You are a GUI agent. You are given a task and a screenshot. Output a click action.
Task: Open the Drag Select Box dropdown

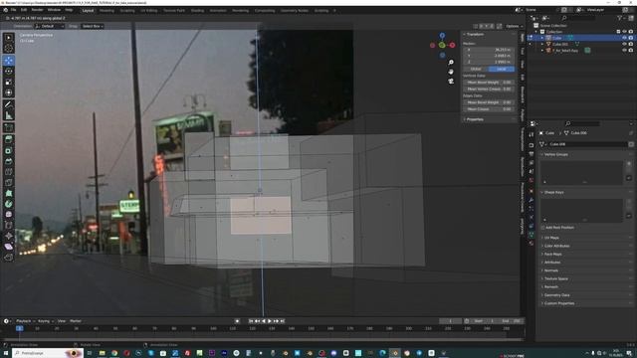[93, 26]
